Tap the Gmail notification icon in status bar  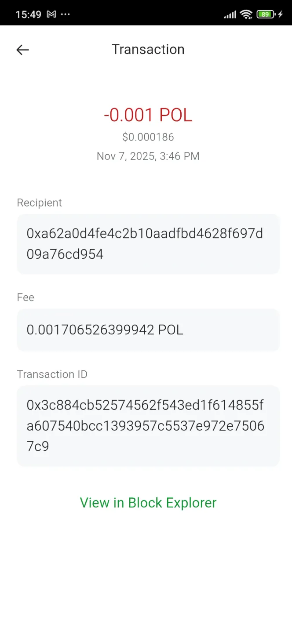pos(51,14)
